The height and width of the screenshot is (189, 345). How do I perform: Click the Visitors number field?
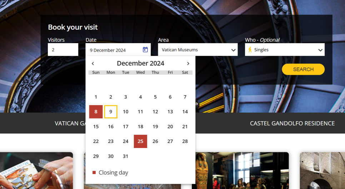pyautogui.click(x=63, y=50)
